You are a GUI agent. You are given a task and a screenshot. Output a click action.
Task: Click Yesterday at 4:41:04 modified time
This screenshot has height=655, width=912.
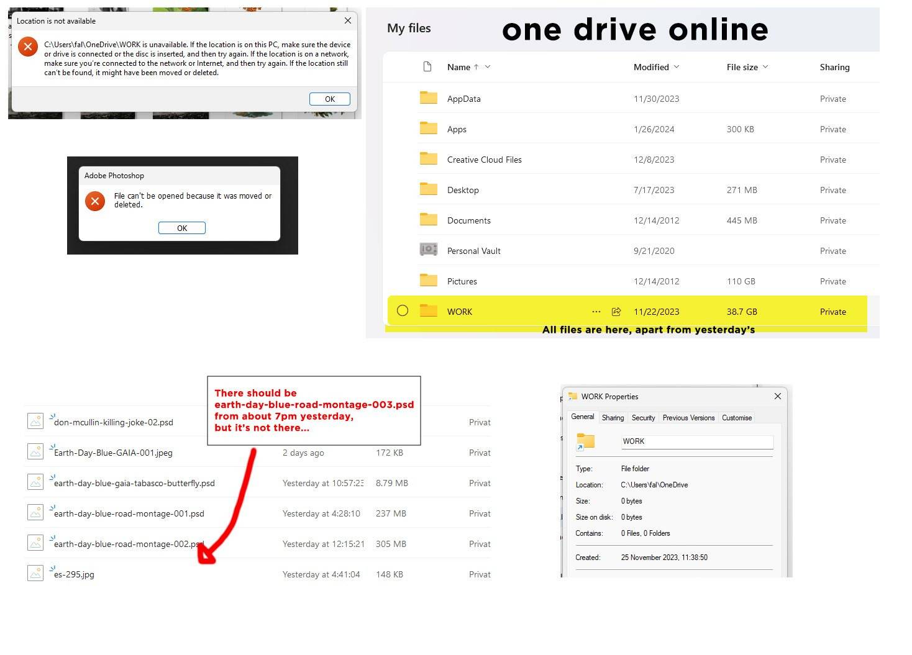[321, 574]
